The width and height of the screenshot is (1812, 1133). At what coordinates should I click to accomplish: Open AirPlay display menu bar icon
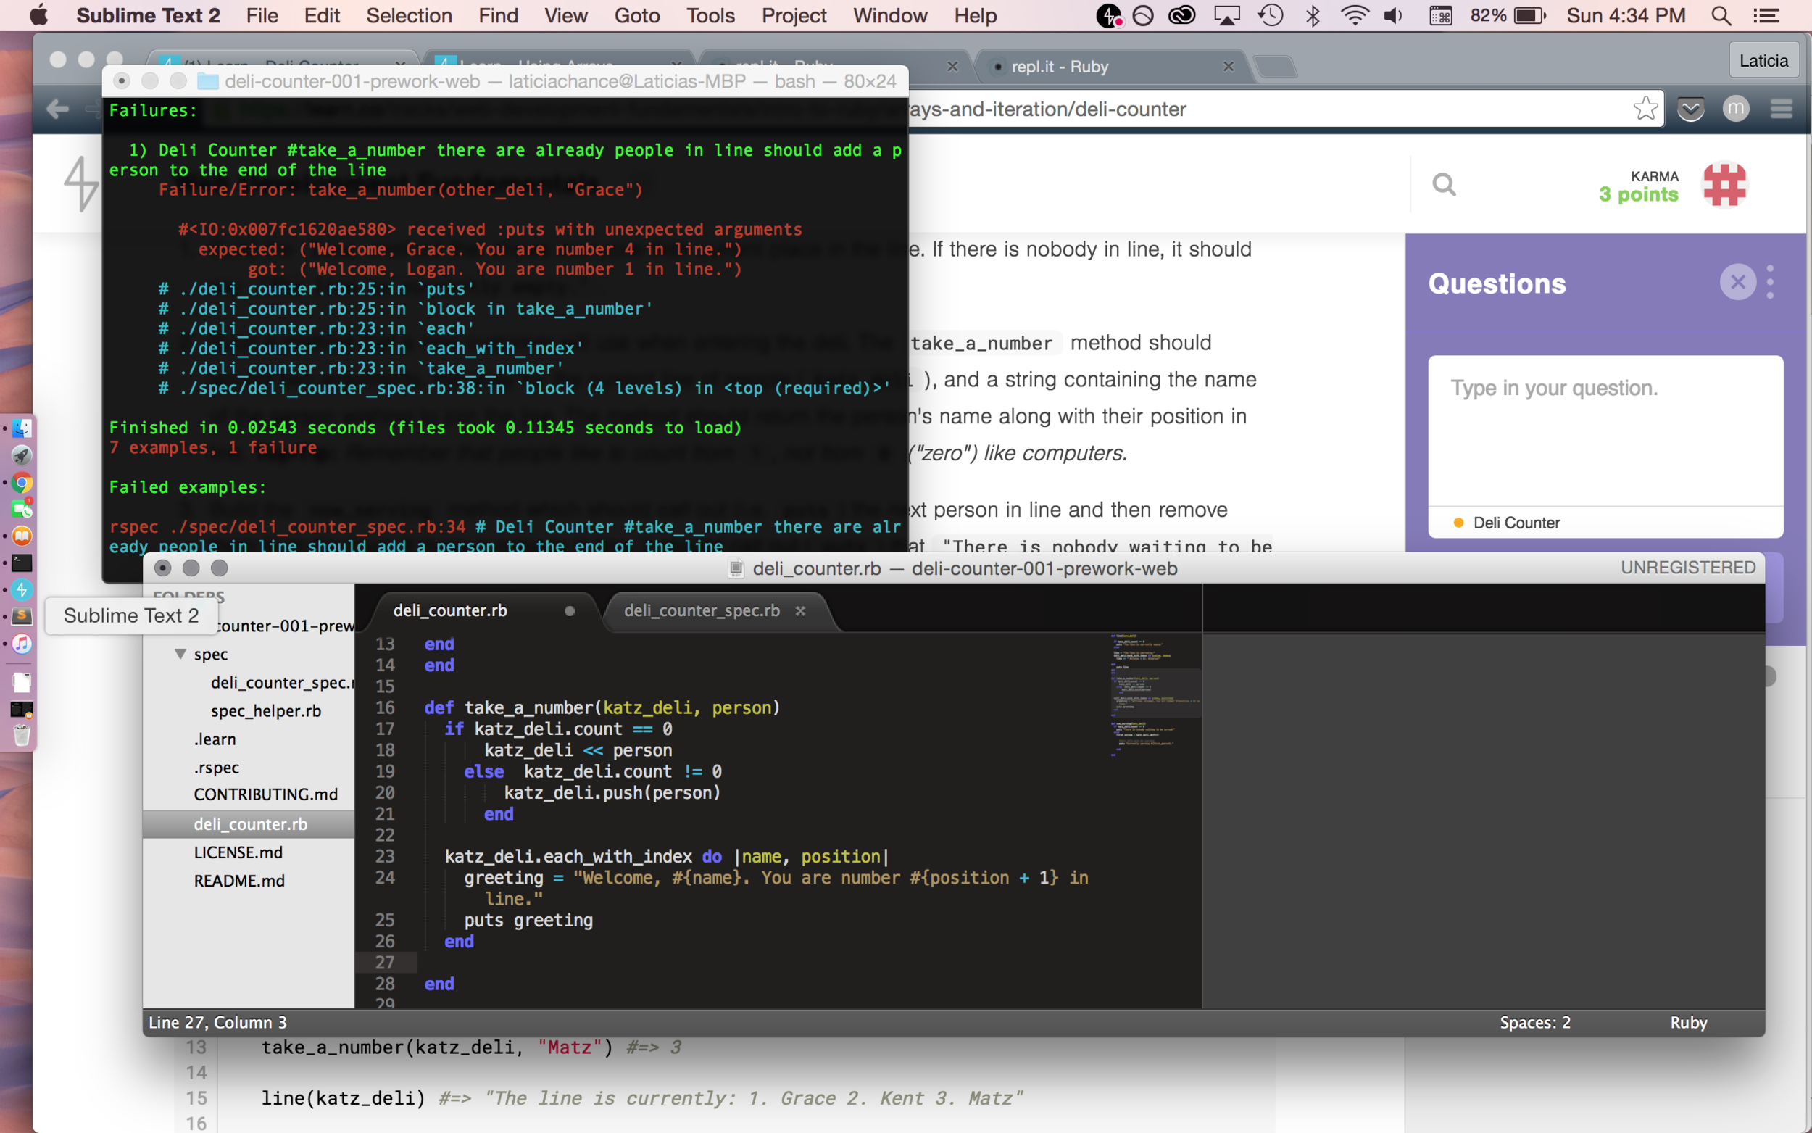coord(1226,16)
